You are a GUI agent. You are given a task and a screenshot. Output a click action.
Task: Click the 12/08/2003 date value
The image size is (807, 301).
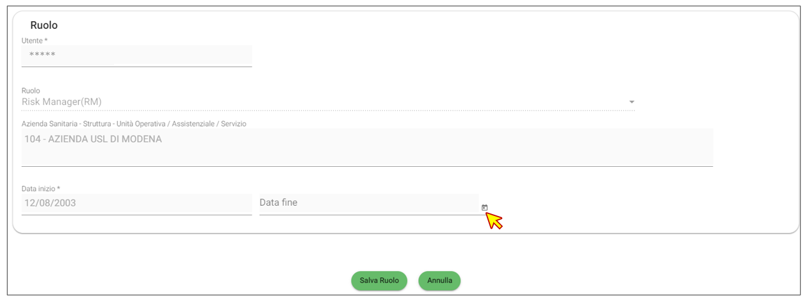(49, 203)
